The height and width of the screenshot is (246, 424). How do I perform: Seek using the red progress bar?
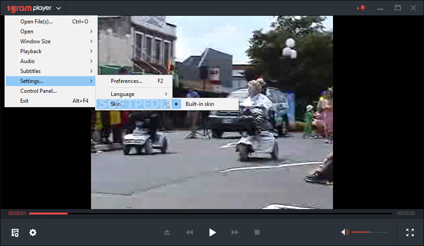(x=210, y=214)
